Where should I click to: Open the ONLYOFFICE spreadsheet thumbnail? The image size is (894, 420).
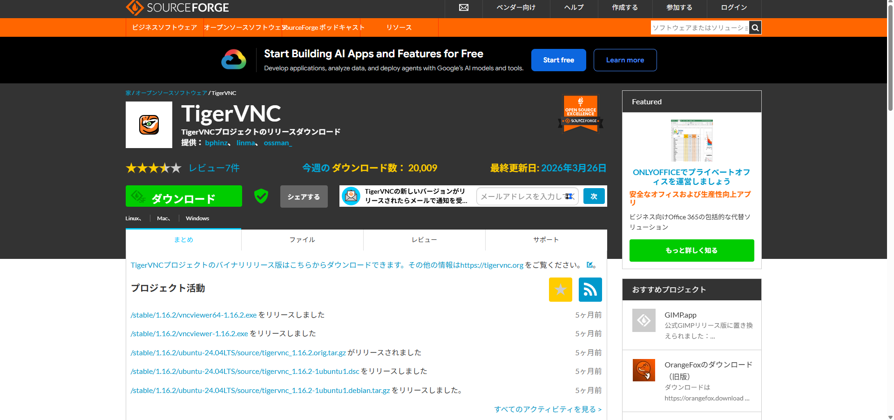692,140
